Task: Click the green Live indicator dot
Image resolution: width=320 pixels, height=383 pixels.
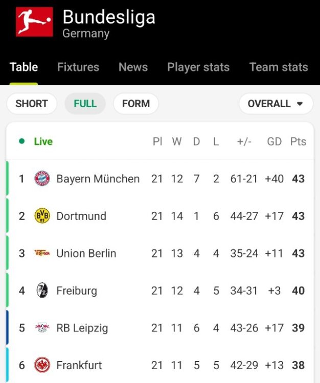Action: pyautogui.click(x=21, y=141)
